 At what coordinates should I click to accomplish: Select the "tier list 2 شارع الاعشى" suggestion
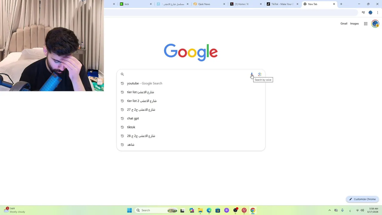[191, 101]
